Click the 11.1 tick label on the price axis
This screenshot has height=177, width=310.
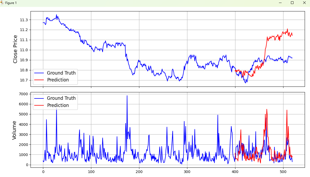24,40
